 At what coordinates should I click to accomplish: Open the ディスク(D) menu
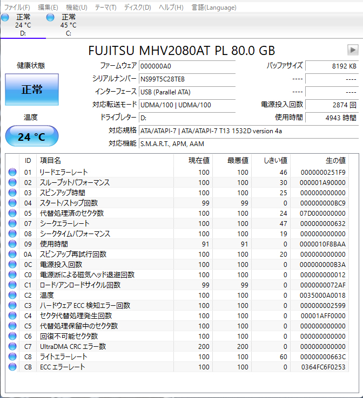[137, 7]
